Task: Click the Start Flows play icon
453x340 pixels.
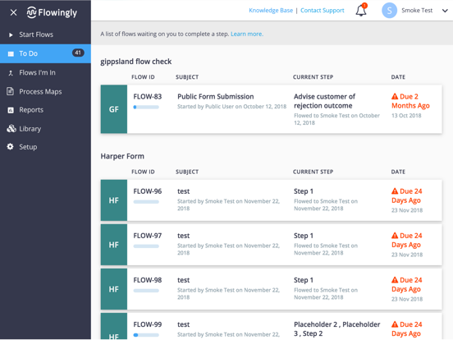Action: (11, 35)
